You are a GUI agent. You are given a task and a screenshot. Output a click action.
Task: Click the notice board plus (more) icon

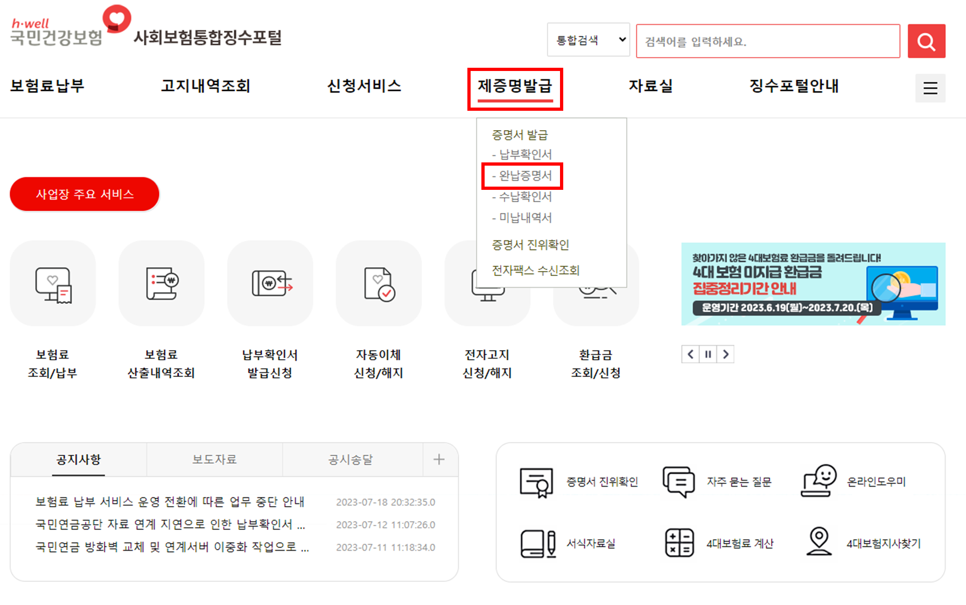click(x=439, y=459)
